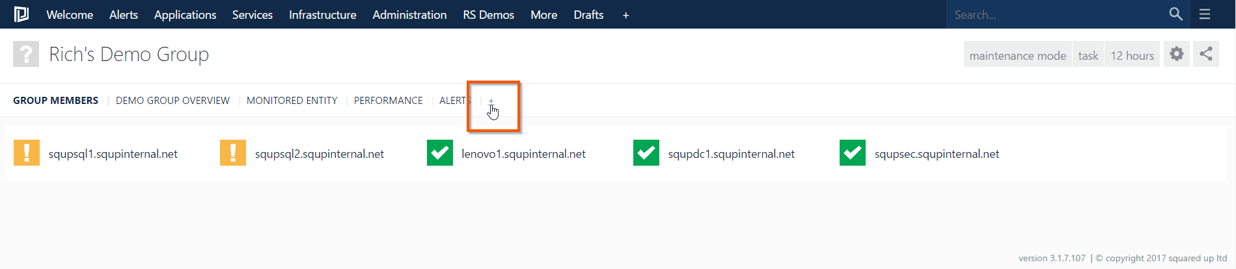
Task: Click the question mark group icon
Action: [26, 54]
